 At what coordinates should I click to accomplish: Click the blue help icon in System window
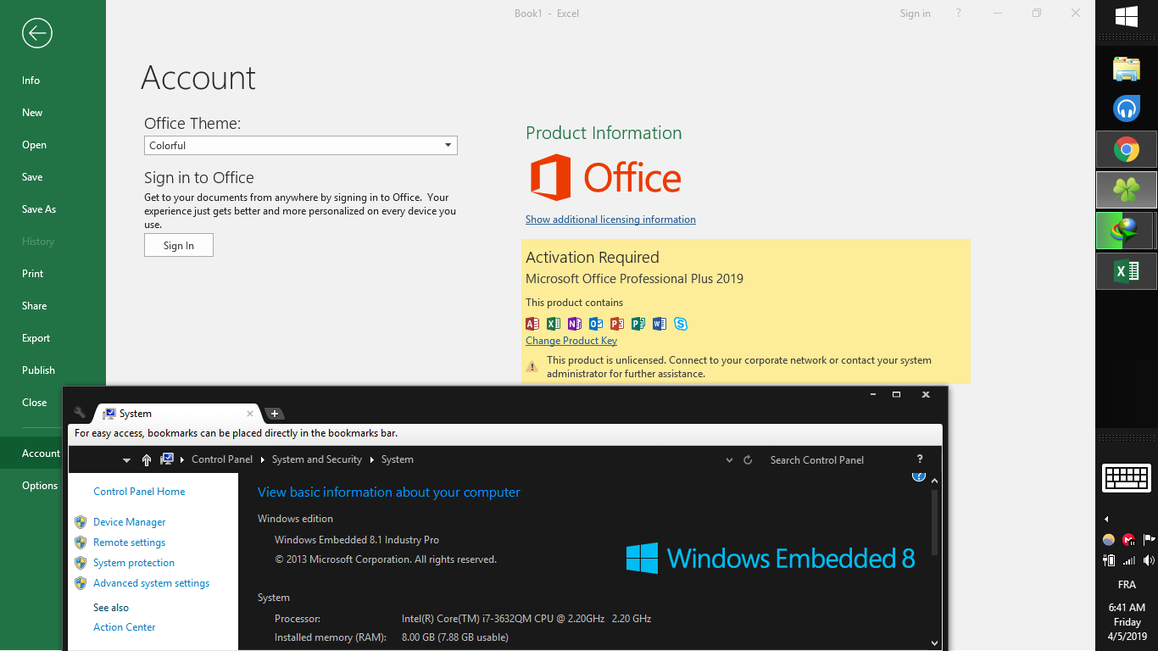click(918, 476)
